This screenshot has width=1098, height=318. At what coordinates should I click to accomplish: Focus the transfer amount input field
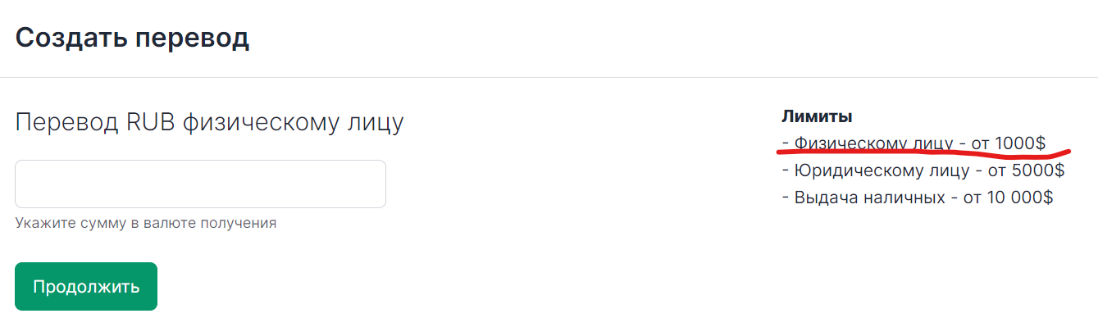click(x=200, y=184)
